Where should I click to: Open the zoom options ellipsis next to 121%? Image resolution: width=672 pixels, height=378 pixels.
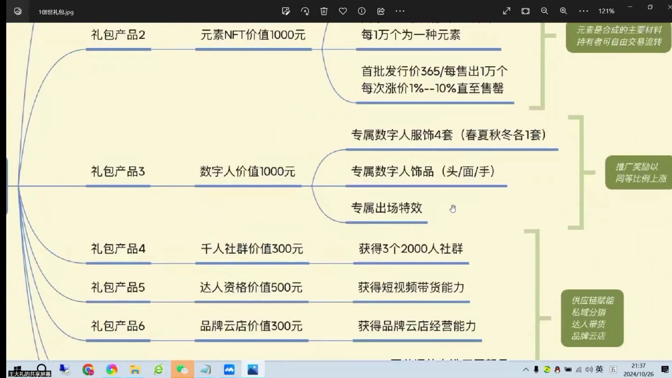point(583,11)
